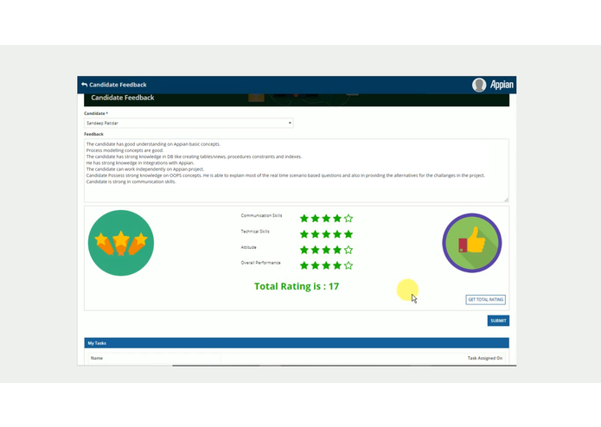This screenshot has width=601, height=427.
Task: Click the feedback text area resize handle
Action: [x=507, y=200]
